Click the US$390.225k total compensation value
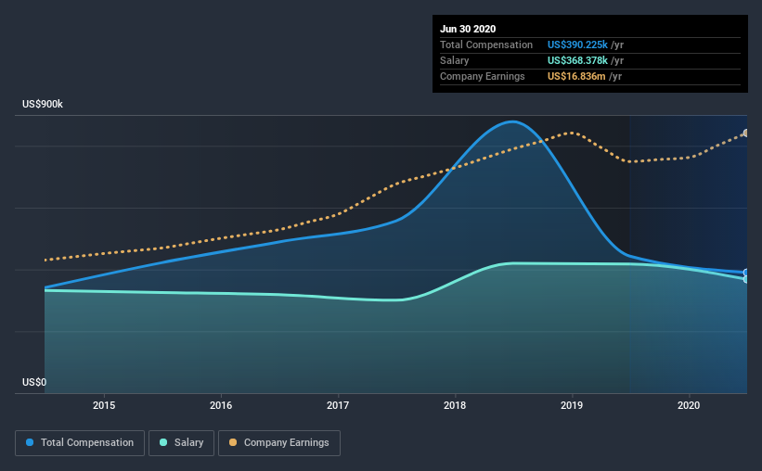 [x=577, y=45]
